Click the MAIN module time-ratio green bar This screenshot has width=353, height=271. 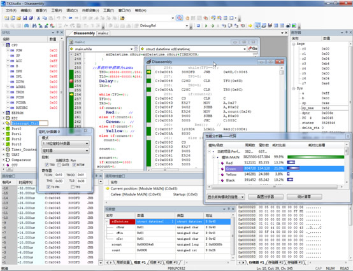pos(315,157)
